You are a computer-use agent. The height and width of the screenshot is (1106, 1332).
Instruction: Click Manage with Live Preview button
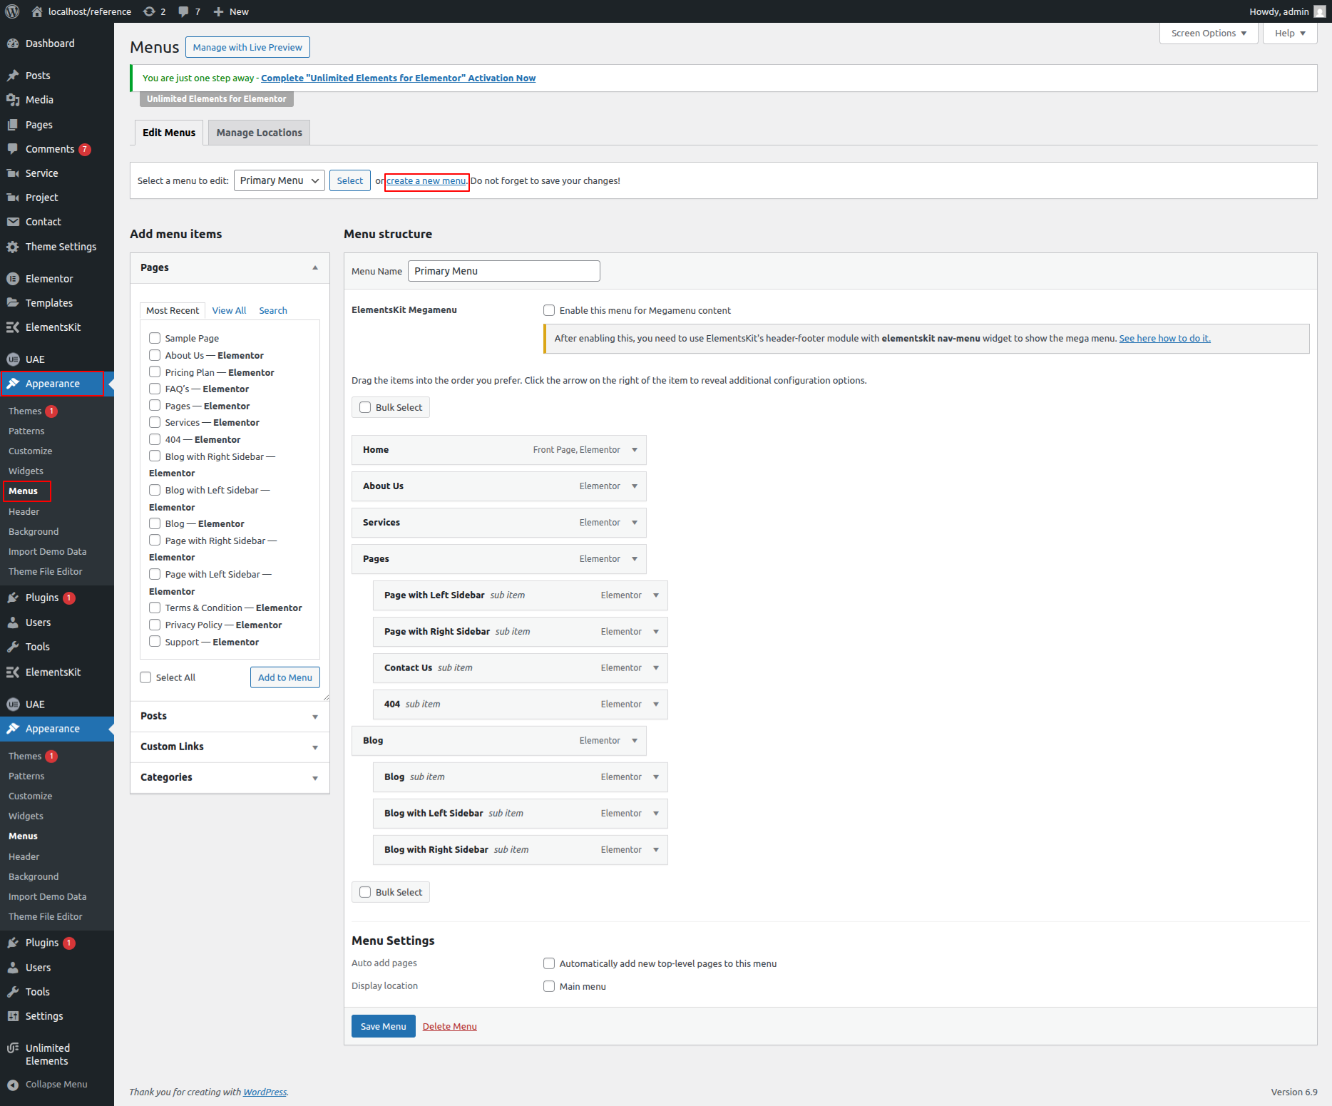point(247,47)
